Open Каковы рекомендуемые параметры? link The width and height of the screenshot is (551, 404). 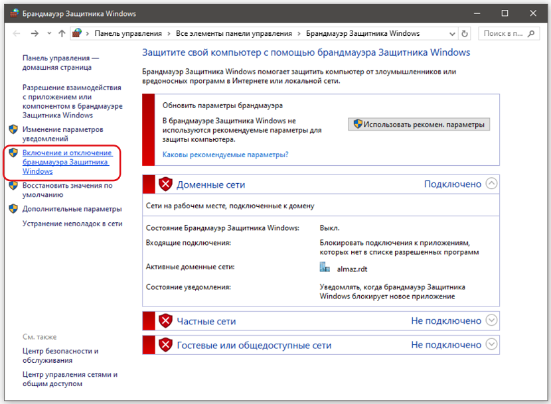[225, 155]
